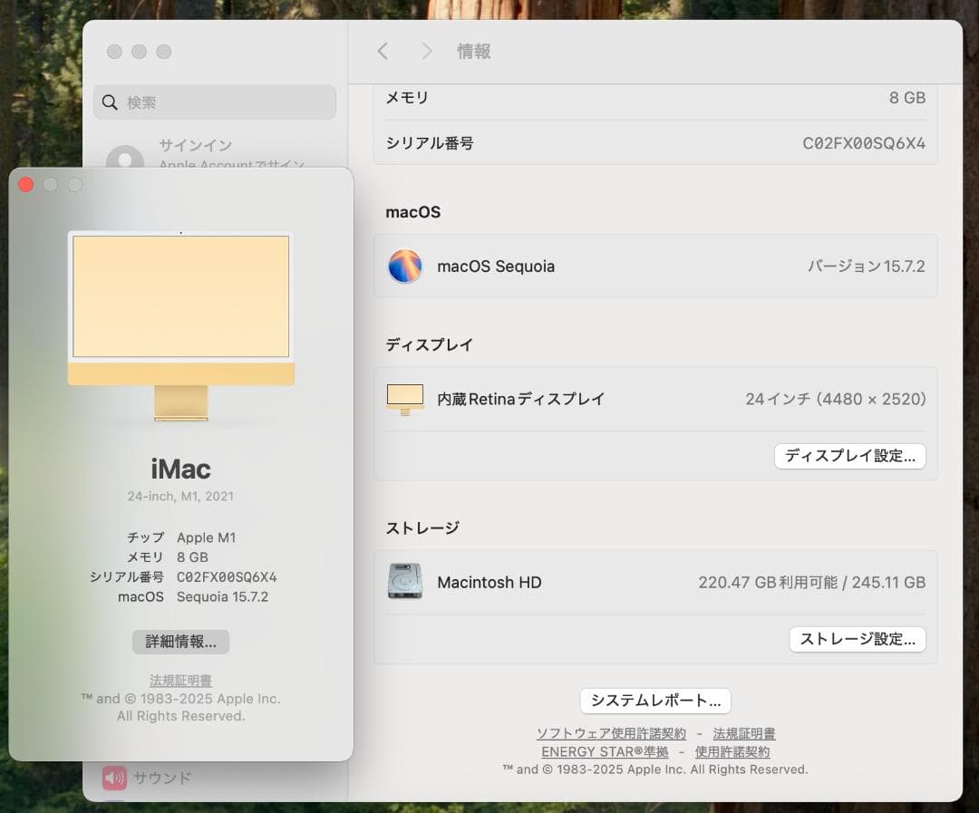The image size is (979, 813).
Task: Click the yellow iMac image in the About window
Action: (x=181, y=326)
